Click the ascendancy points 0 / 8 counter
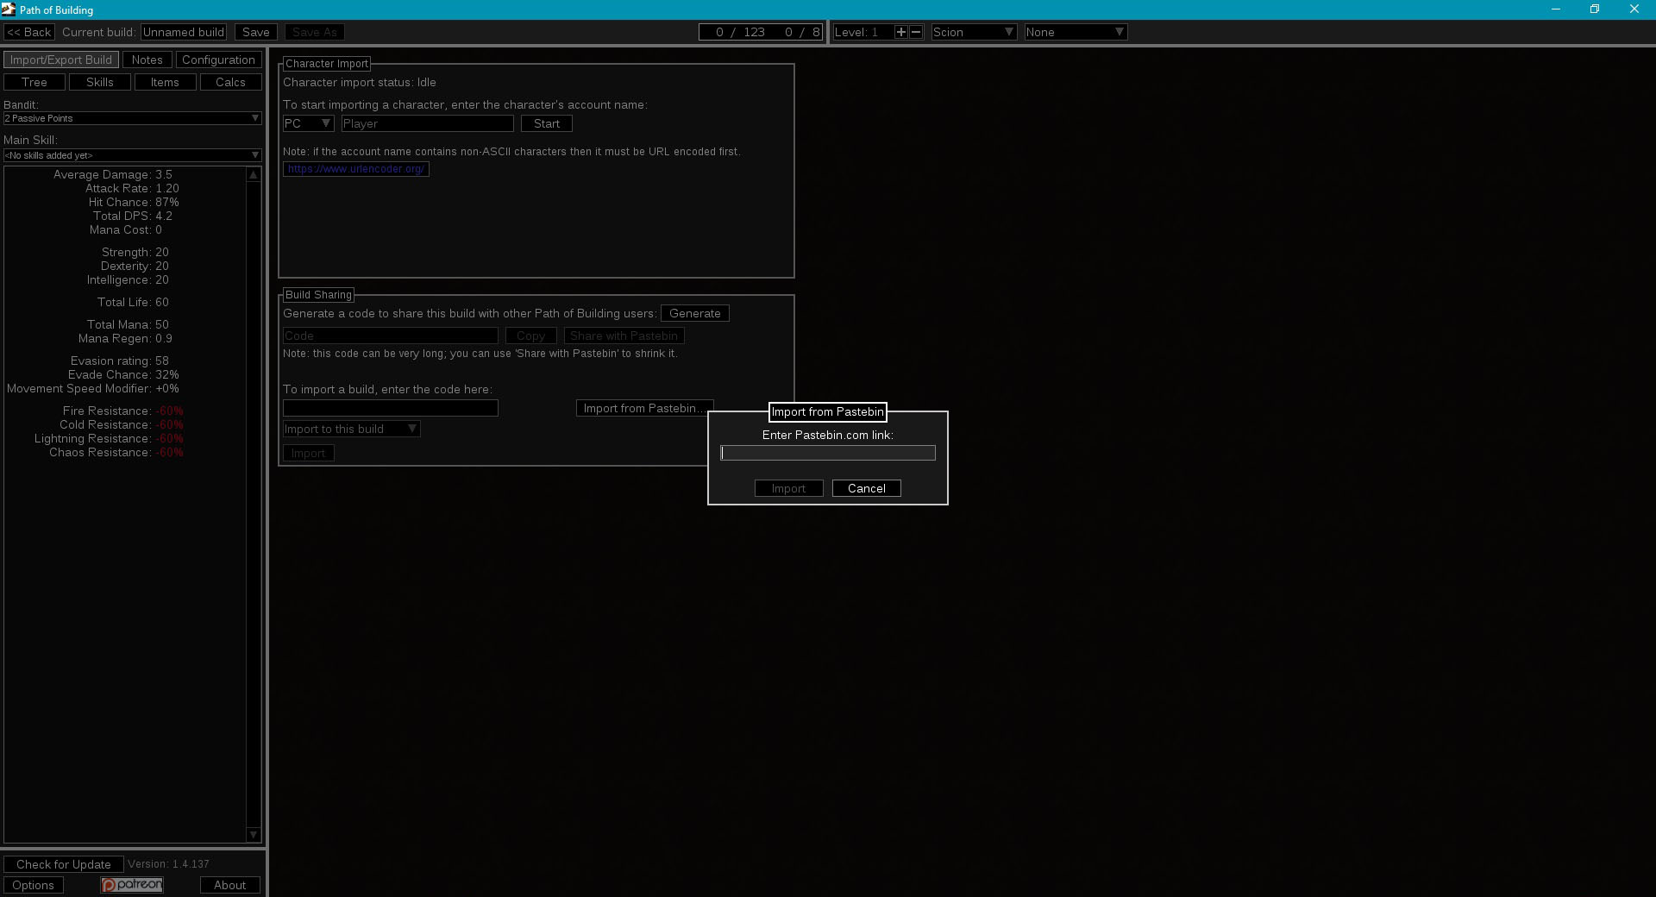The width and height of the screenshot is (1656, 897). pos(802,32)
